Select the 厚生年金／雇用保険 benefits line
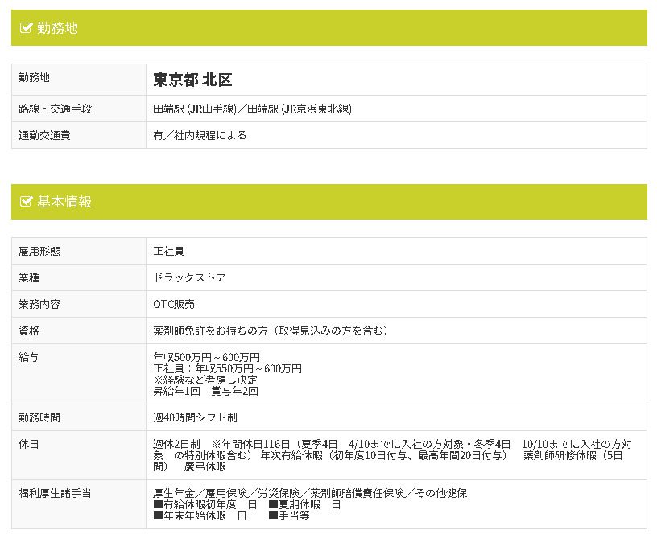The image size is (657, 542). [x=310, y=494]
